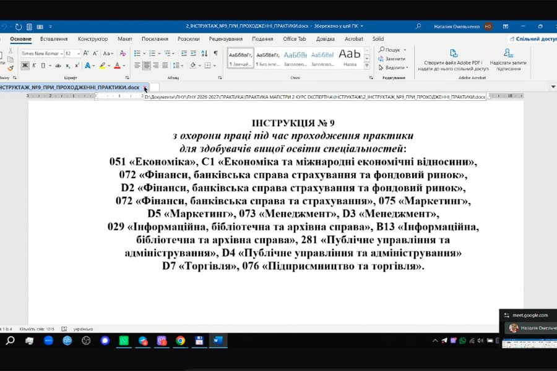Click the Виділити (Select) button

(393, 67)
